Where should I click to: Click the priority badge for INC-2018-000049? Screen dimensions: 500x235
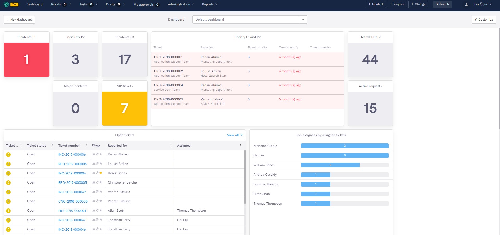[x=8, y=192]
